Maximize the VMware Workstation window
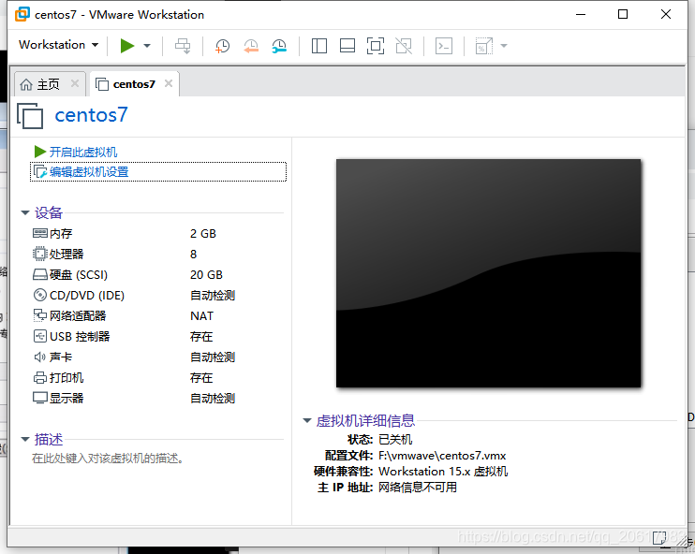 pos(623,14)
